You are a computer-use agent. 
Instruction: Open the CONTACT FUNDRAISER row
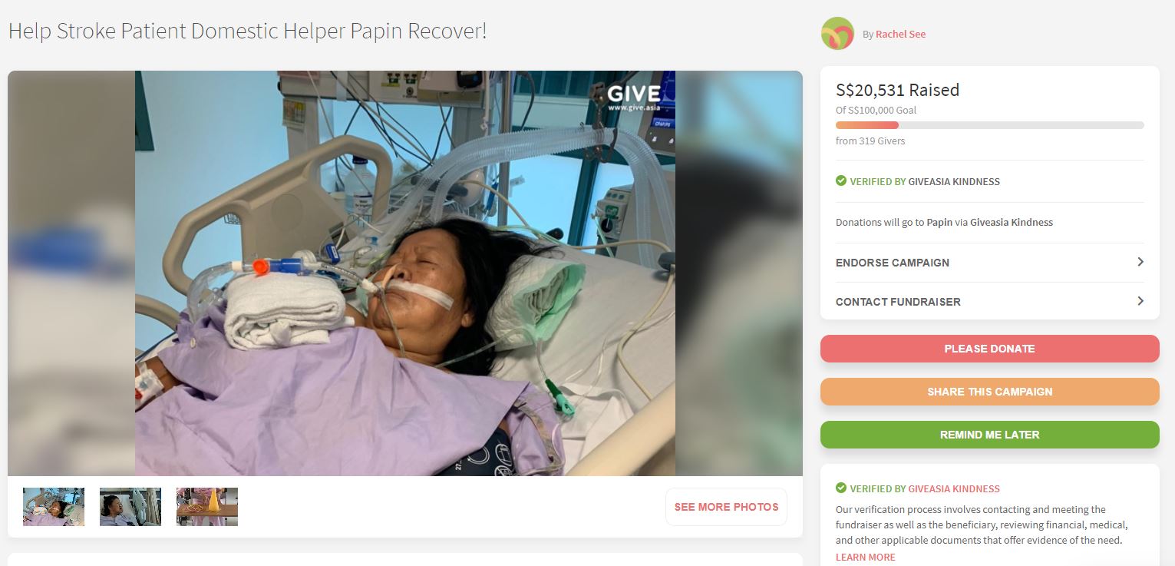pos(990,302)
